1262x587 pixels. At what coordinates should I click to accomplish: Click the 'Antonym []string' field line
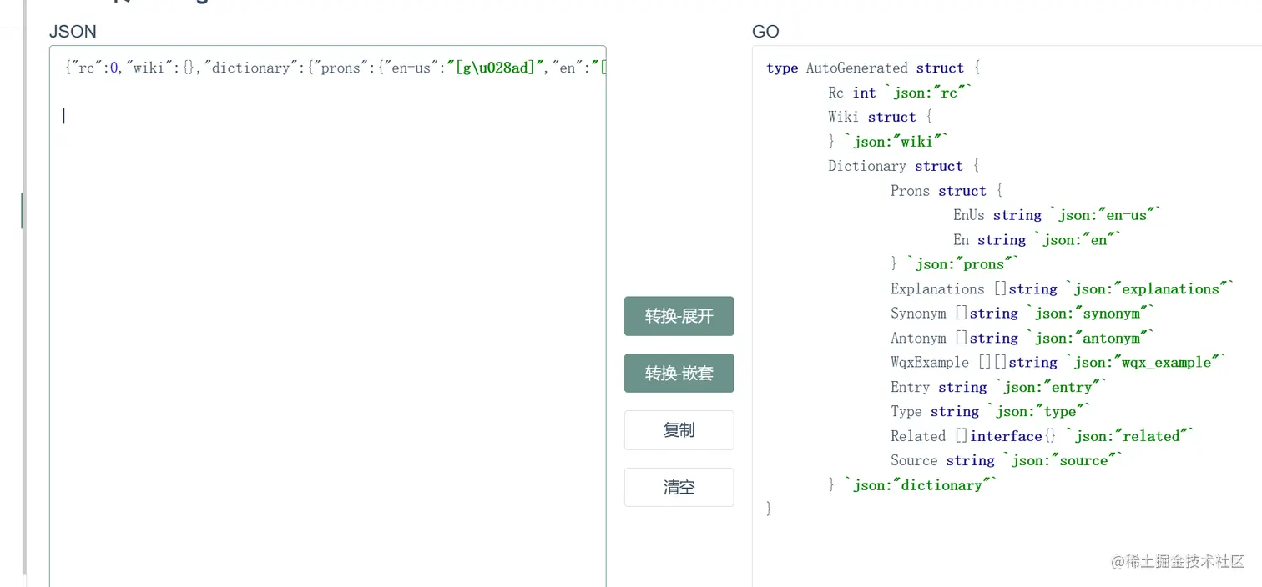click(x=1022, y=338)
